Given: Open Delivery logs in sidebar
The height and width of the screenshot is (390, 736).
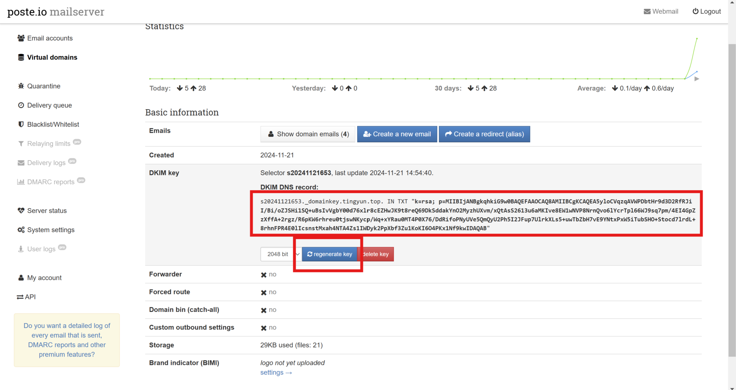Looking at the screenshot, I should point(46,163).
